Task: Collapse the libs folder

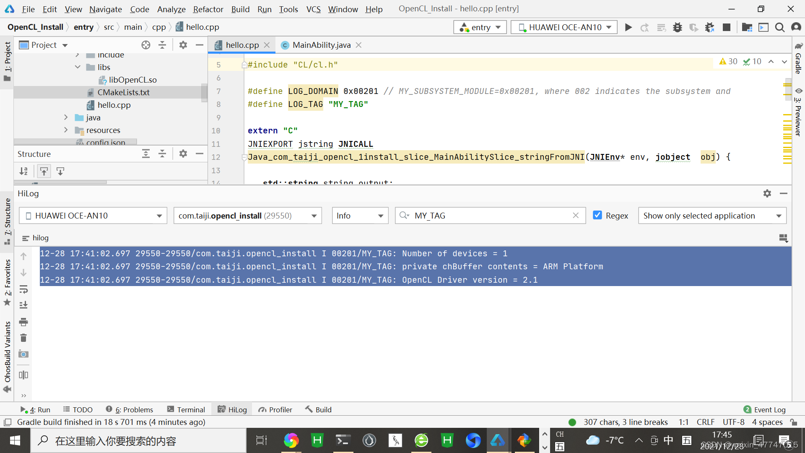Action: click(x=78, y=67)
